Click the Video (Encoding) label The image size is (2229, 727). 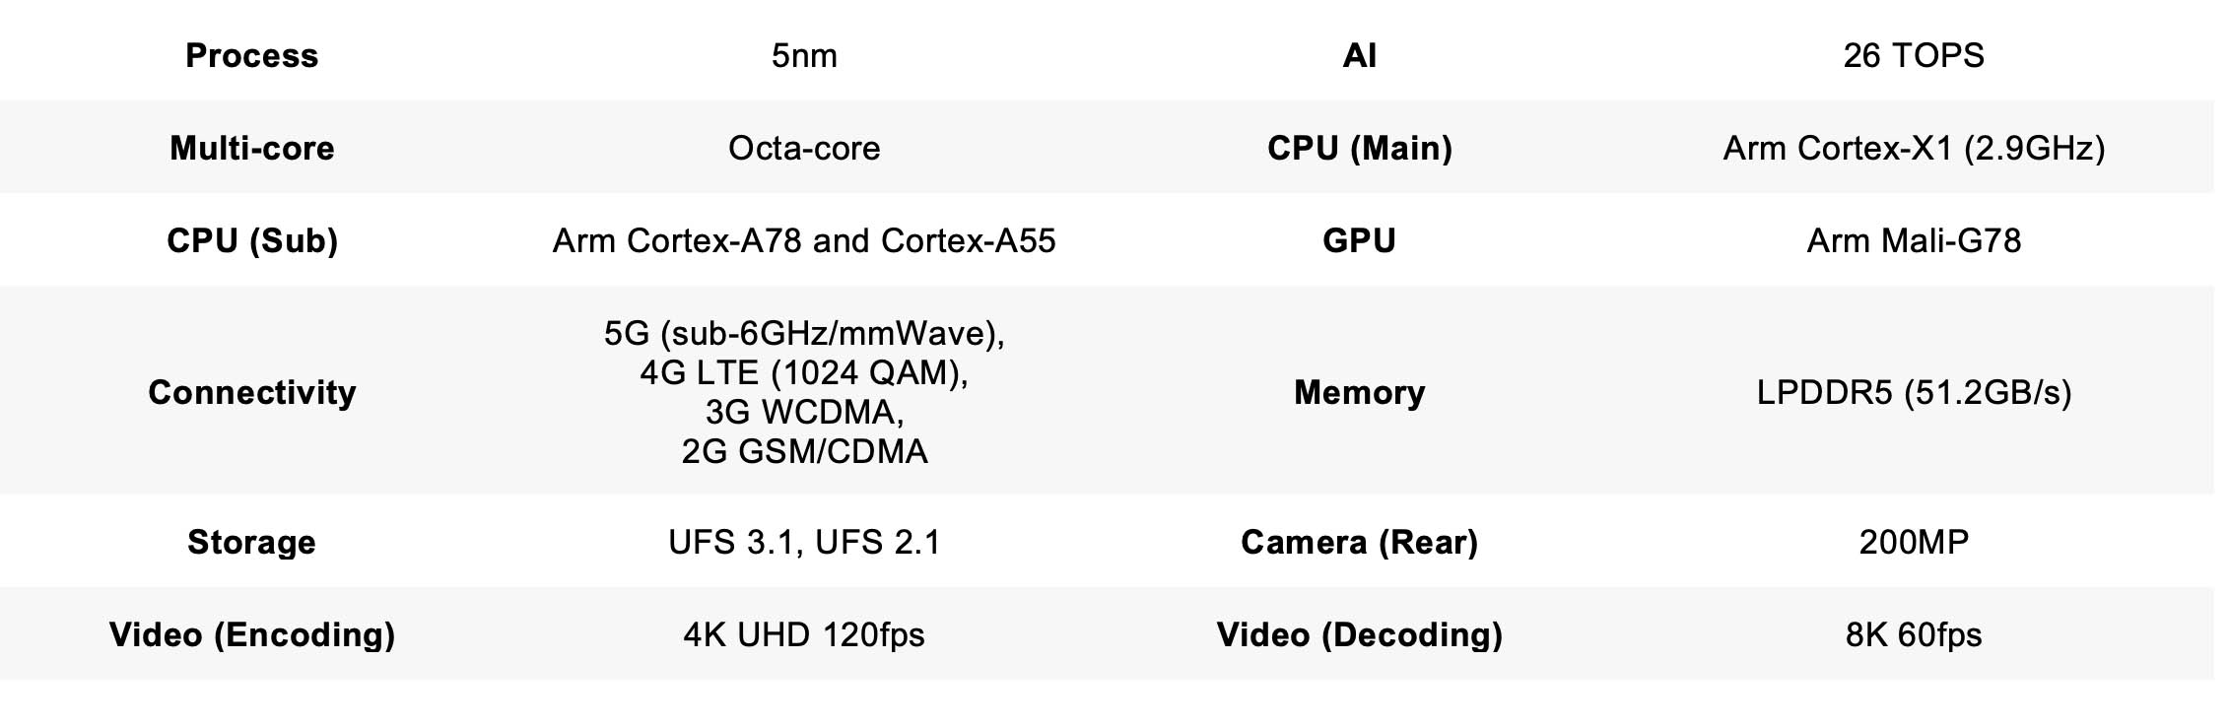pos(251,634)
